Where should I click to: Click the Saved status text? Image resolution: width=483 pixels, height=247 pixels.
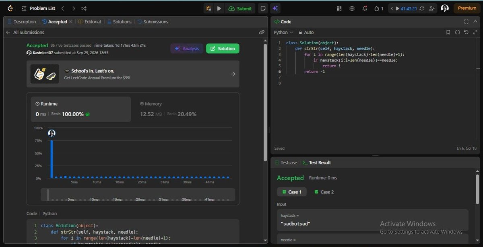click(279, 148)
